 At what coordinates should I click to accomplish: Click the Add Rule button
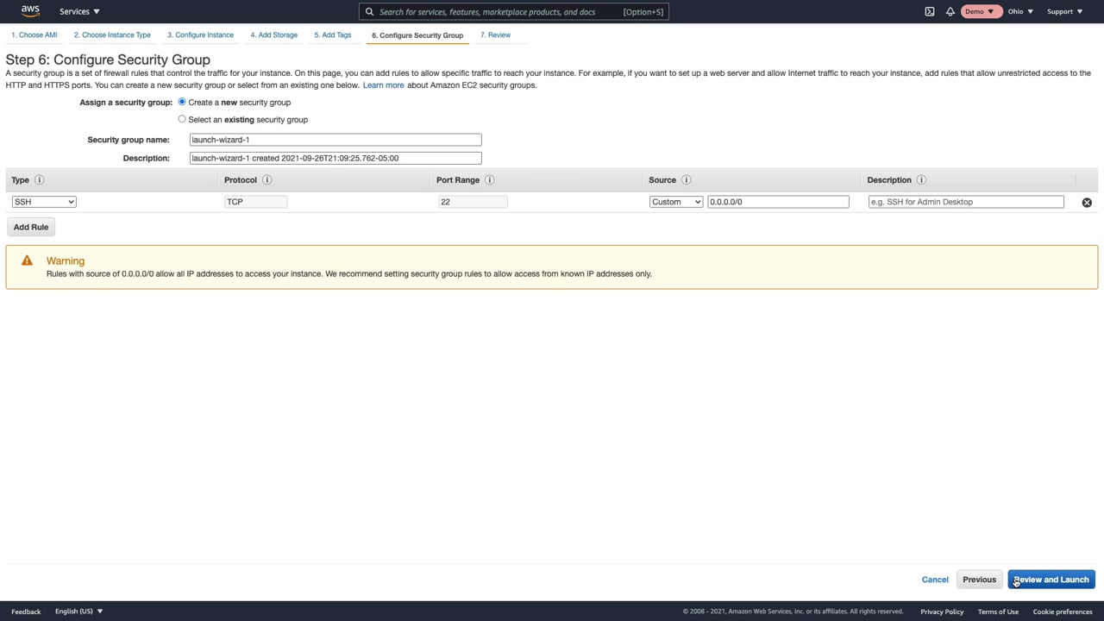pos(31,227)
